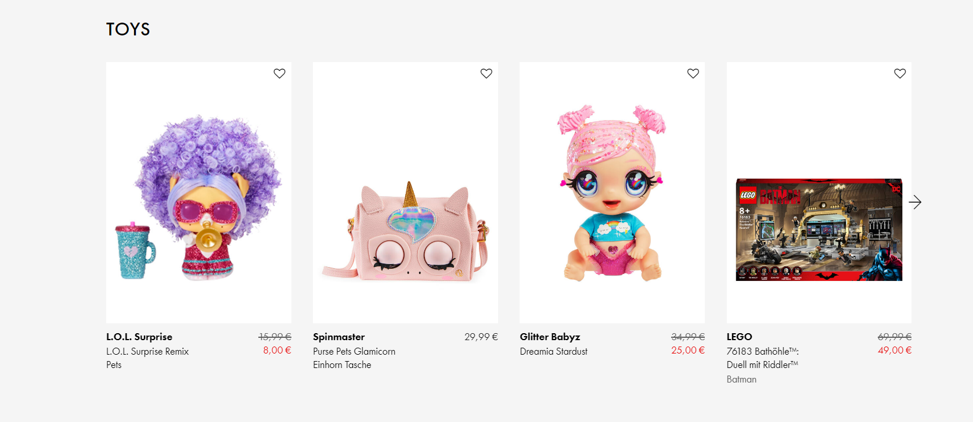The image size is (973, 422).
Task: Open the pink unicorn purse image
Action: [x=405, y=232]
